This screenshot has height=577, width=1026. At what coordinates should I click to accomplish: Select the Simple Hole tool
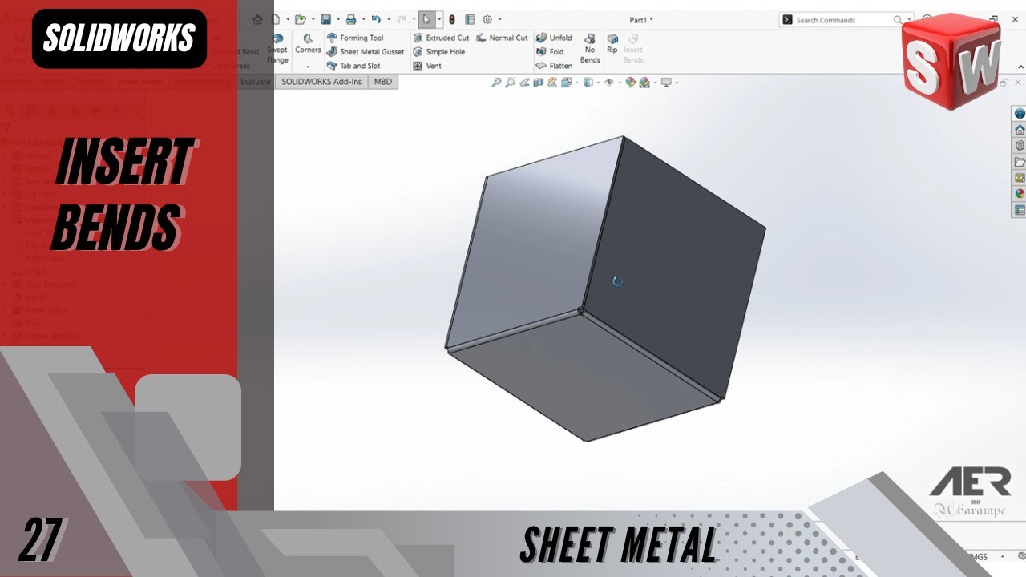(x=438, y=52)
